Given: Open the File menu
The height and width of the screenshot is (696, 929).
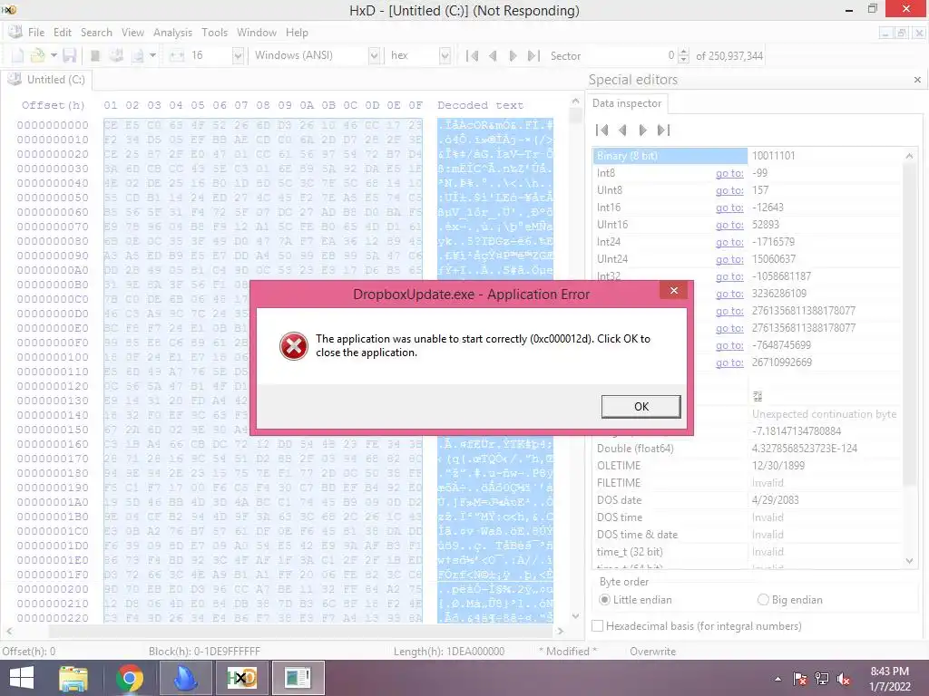Looking at the screenshot, I should coord(36,33).
